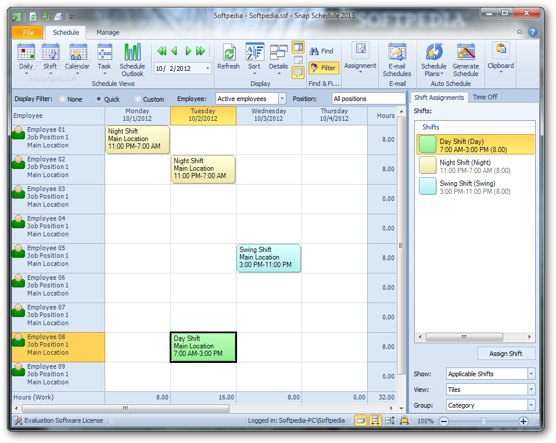
Task: Click the copy-schedule icon in quick access toolbar
Action: [46, 17]
